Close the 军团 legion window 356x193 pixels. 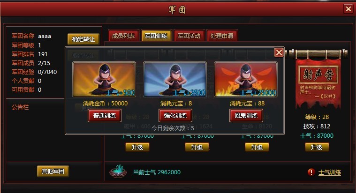[x=348, y=9]
